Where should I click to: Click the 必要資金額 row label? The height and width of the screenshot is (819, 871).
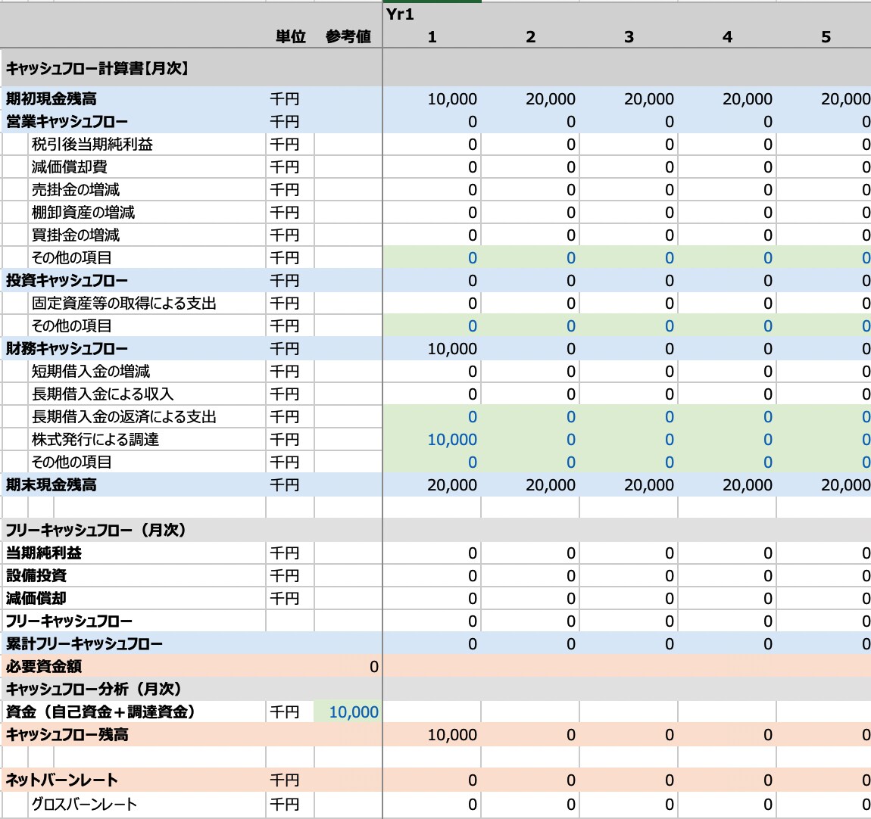(x=43, y=666)
